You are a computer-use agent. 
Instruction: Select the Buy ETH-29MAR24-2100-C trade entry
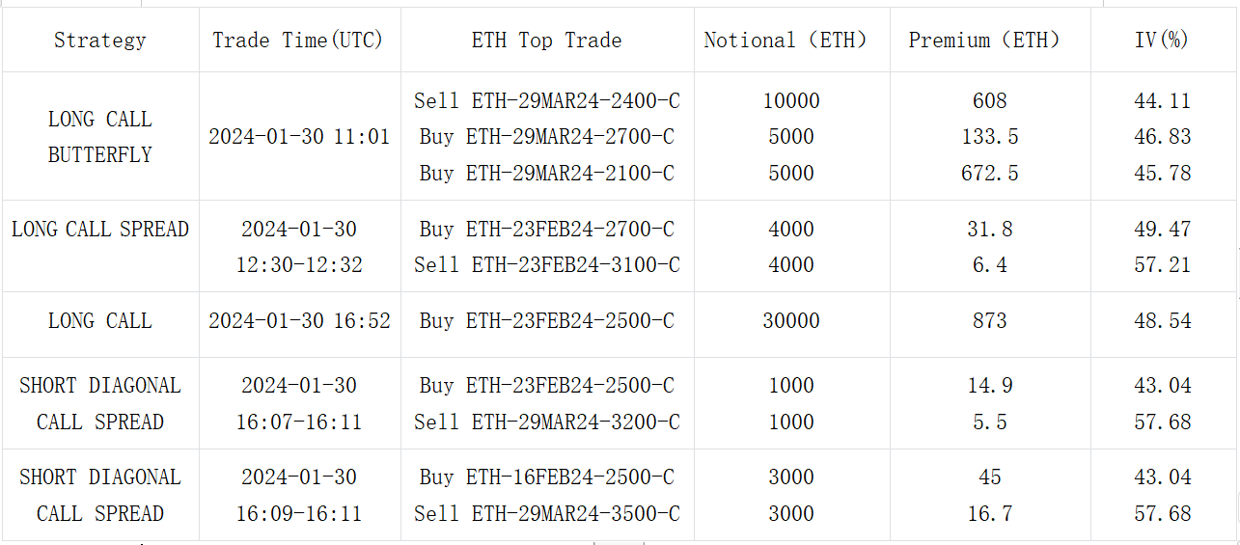[x=547, y=174]
